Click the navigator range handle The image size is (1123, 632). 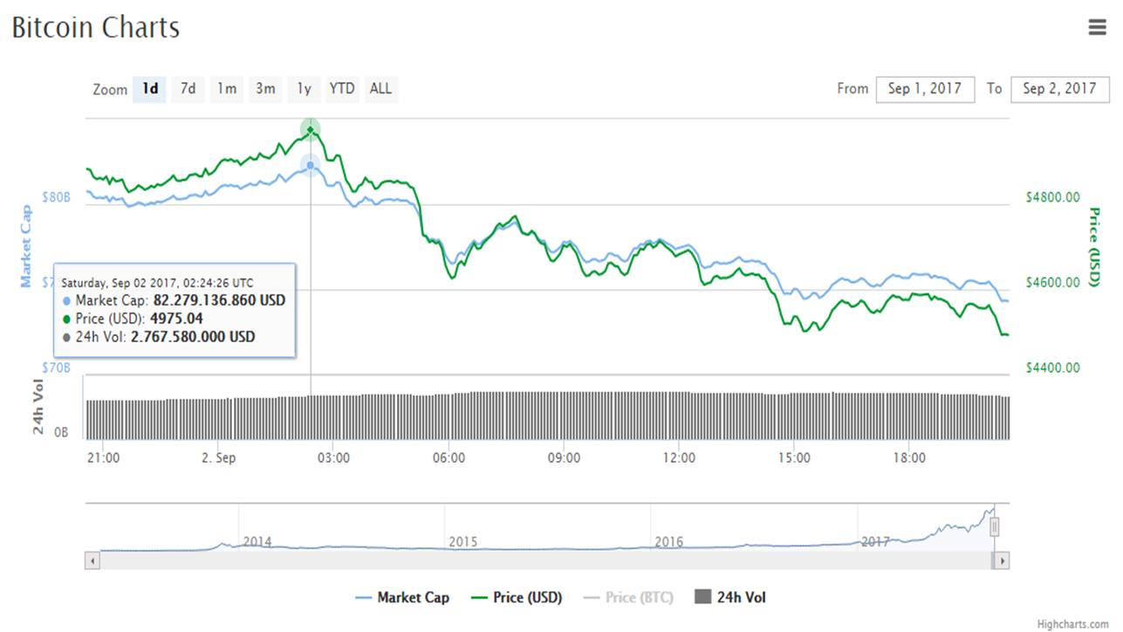click(x=994, y=527)
